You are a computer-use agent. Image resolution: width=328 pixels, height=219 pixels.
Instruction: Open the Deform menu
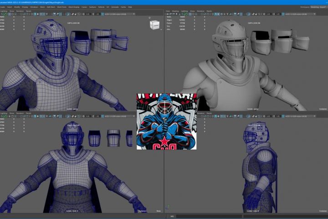click(x=101, y=7)
